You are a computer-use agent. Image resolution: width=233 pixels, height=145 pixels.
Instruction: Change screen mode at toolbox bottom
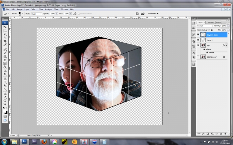pyautogui.click(x=5, y=120)
